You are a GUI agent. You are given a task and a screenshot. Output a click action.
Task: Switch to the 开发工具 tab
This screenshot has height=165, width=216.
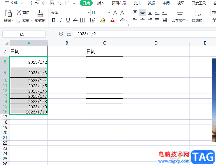pyautogui.click(x=199, y=3)
